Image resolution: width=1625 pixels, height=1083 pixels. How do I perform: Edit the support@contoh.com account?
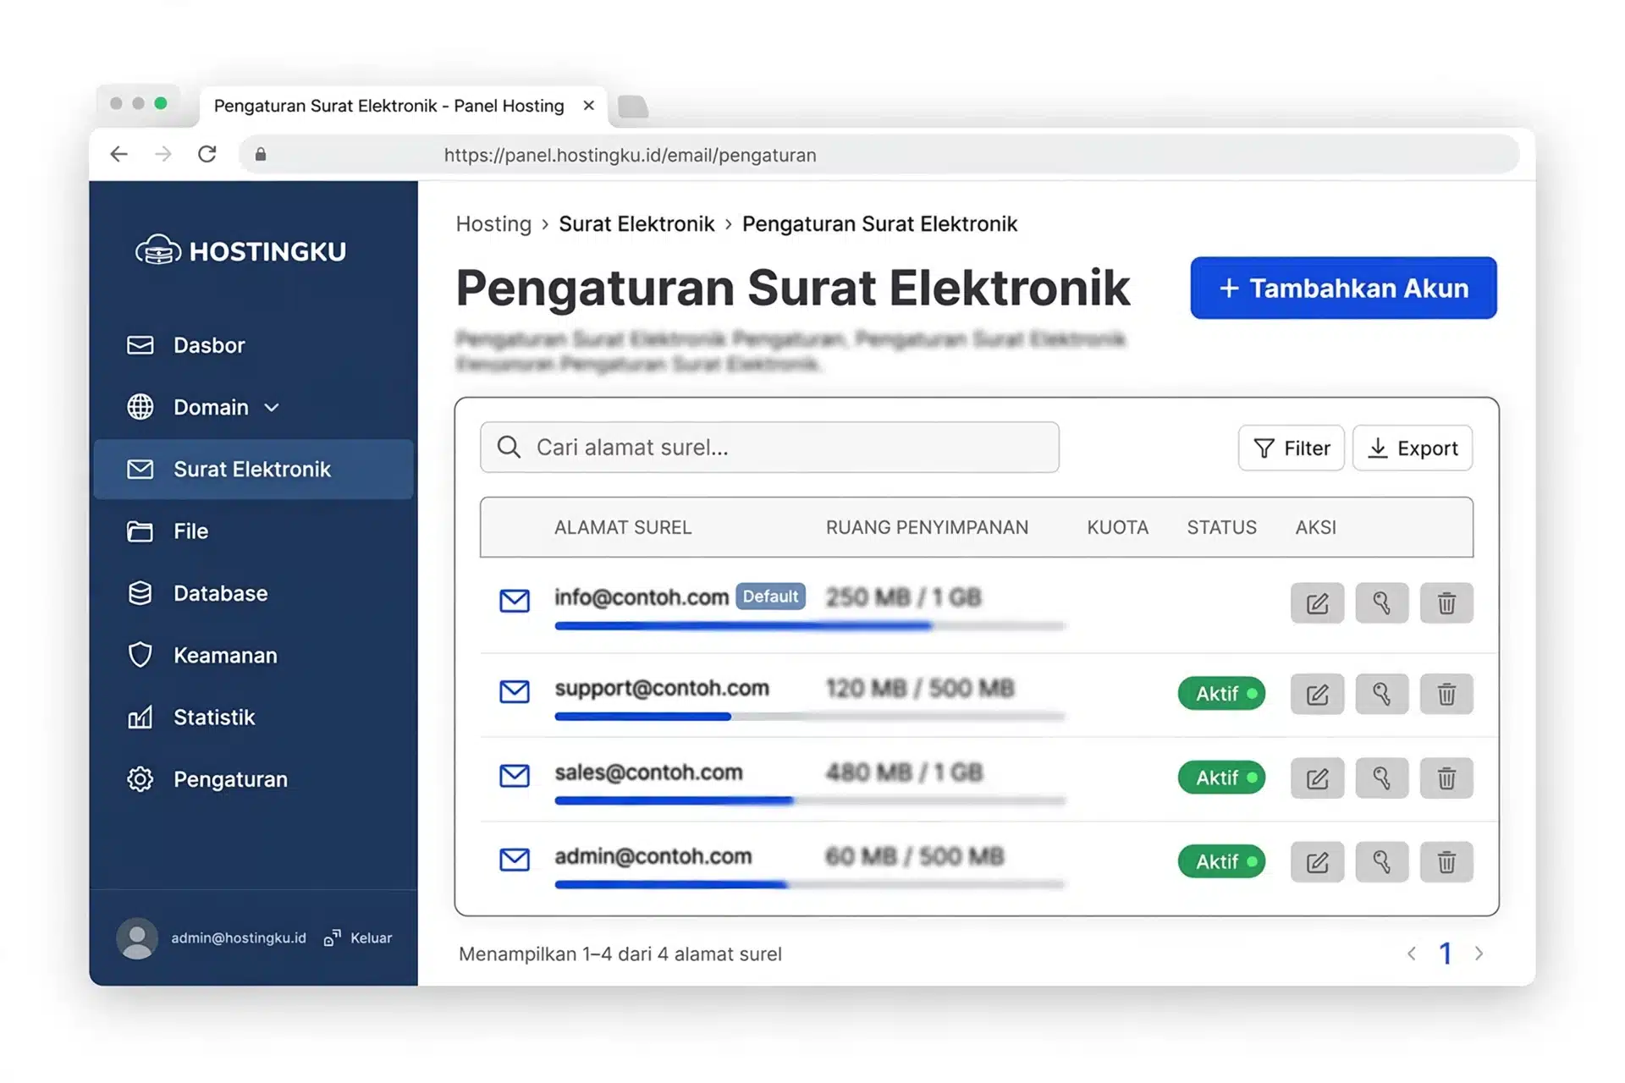[x=1317, y=694]
